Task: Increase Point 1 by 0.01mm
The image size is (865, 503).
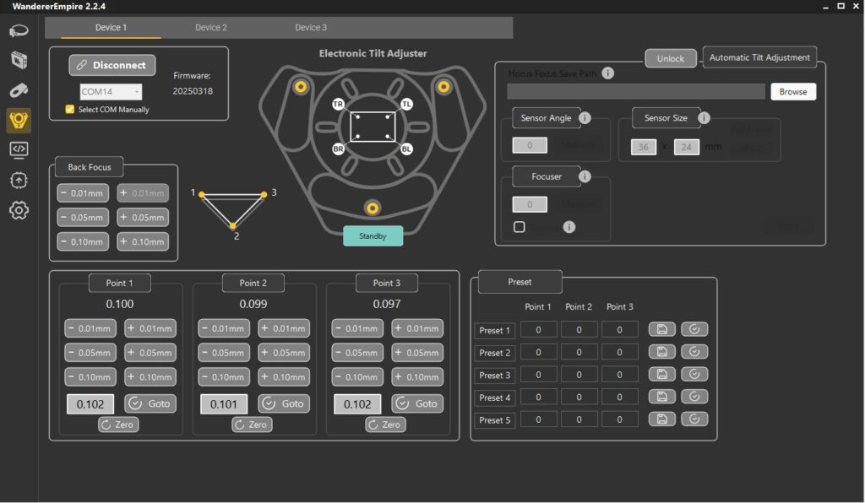Action: point(150,328)
